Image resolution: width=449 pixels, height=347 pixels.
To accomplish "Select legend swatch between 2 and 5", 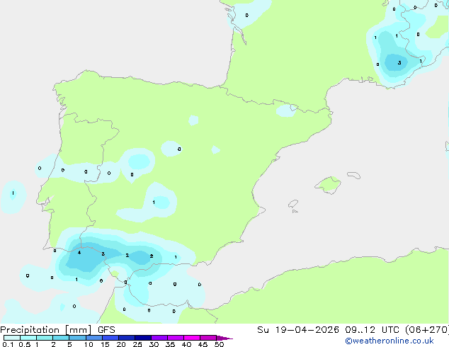I will click(x=61, y=338).
